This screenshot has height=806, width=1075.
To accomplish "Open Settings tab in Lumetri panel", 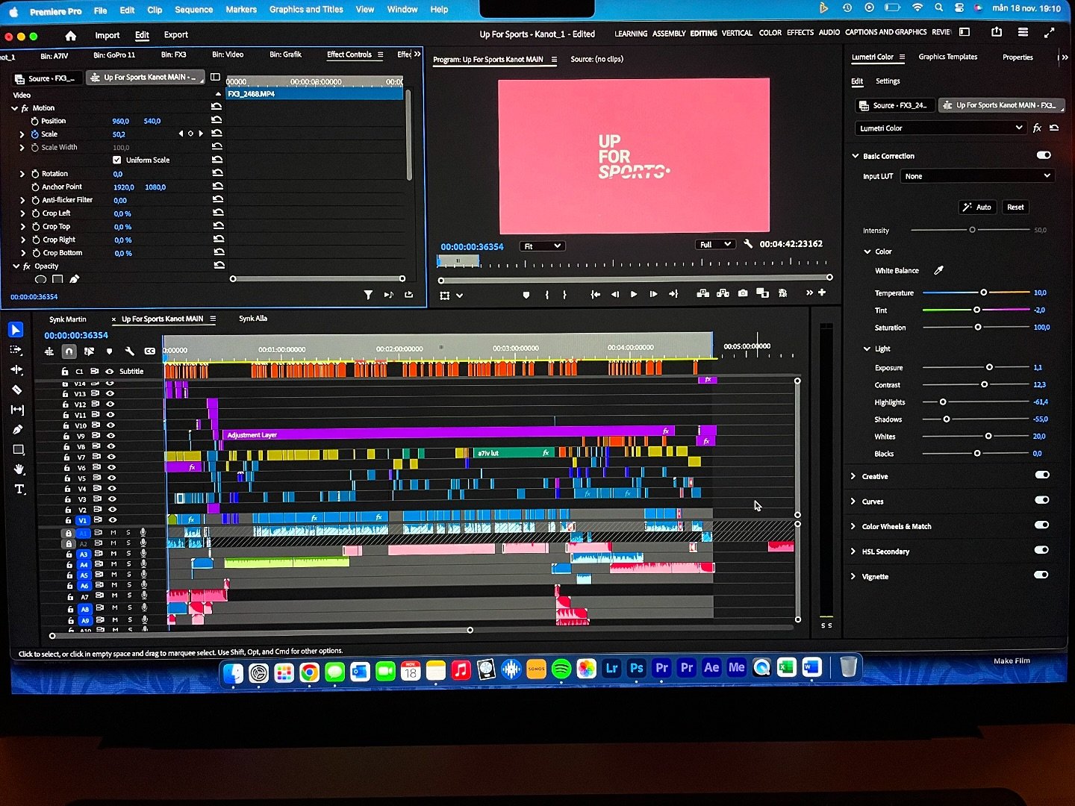I will pyautogui.click(x=888, y=81).
